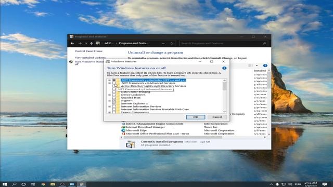
Task: Enable Device Lockdown checkbox
Action: [114, 95]
